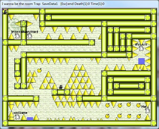Viewport: 159px width, 129px height.
Task: Click the lone apple left of the spike pyramid
Action: 39,70
